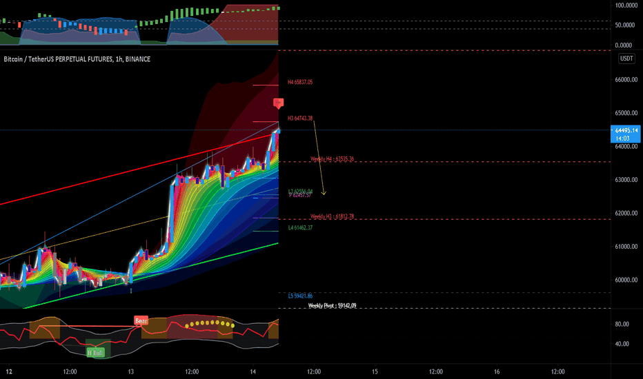Image resolution: width=643 pixels, height=379 pixels.
Task: Click the 100.0000 upper indicator scale value
Action: pos(626,6)
